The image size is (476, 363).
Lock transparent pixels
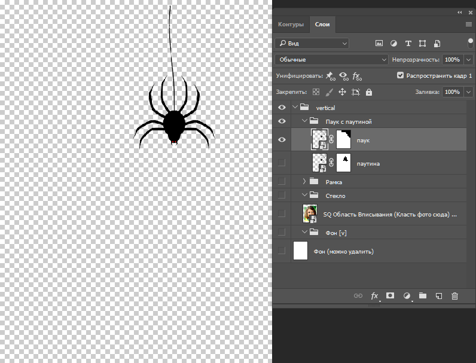pos(316,92)
